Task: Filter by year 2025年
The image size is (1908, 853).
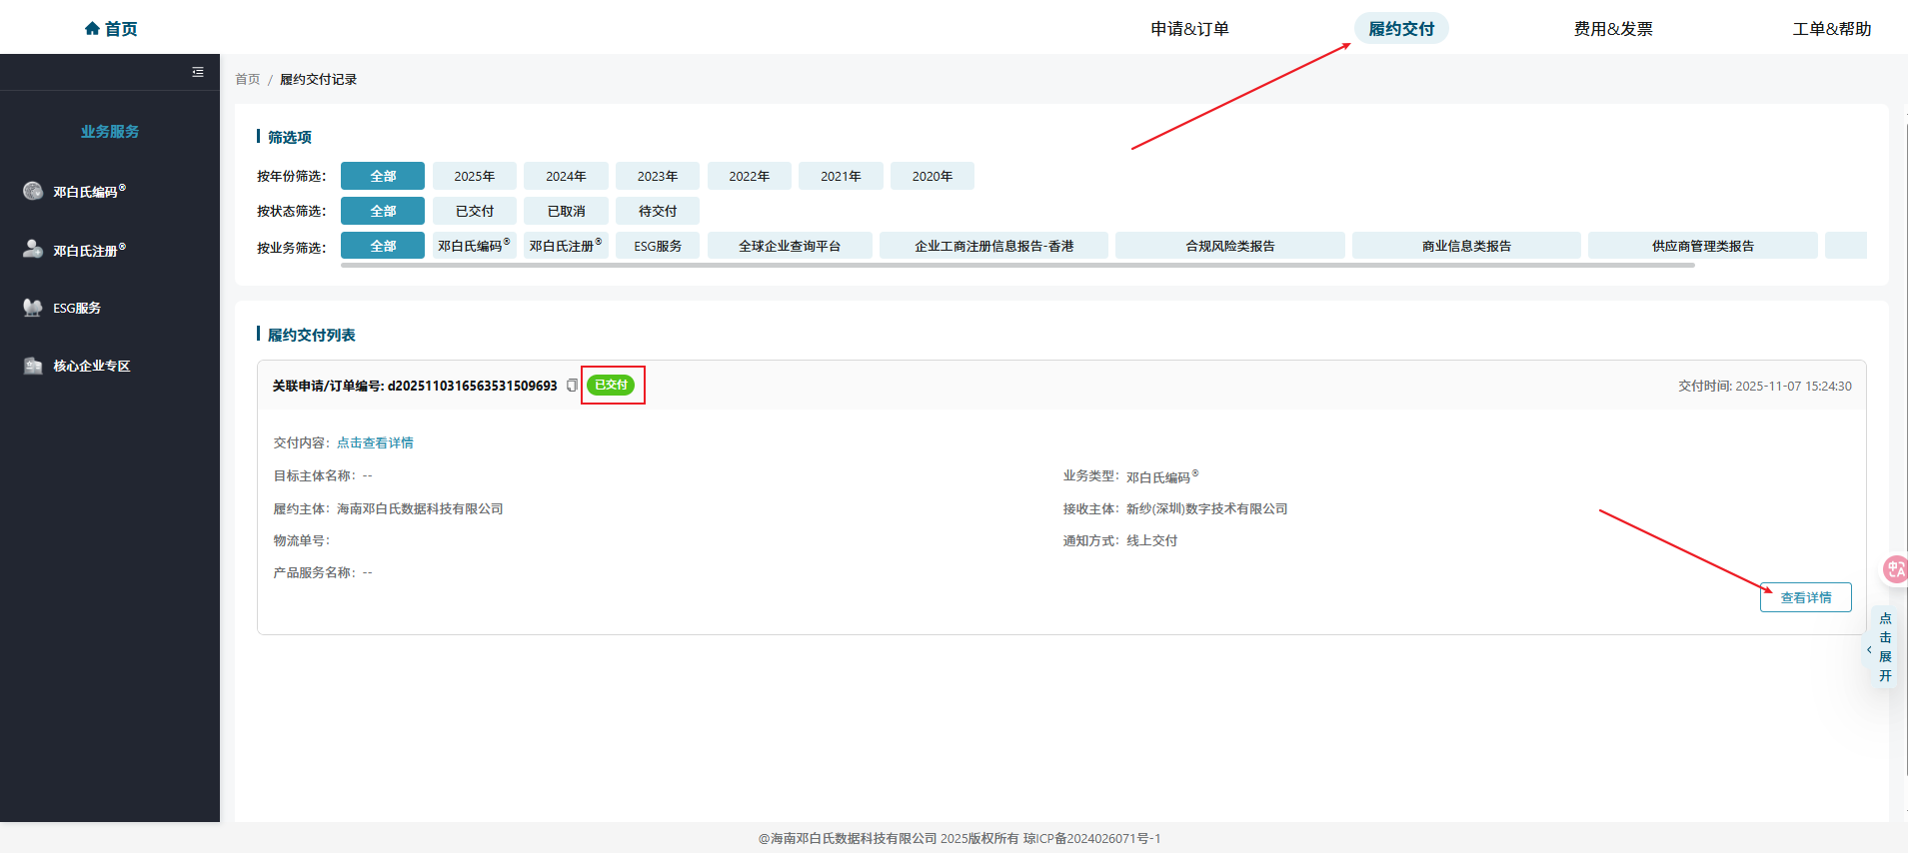Action: (x=474, y=177)
